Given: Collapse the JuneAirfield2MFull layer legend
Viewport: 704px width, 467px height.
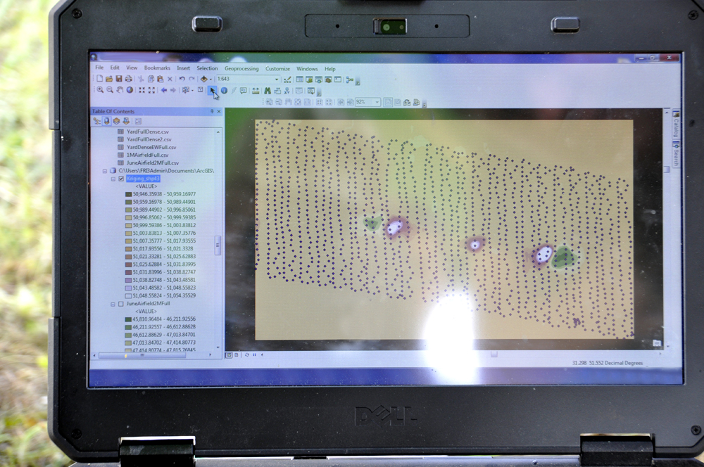Looking at the screenshot, I should coord(113,304).
